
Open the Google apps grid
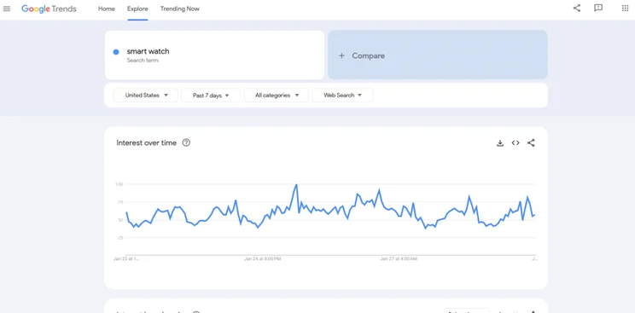[625, 8]
